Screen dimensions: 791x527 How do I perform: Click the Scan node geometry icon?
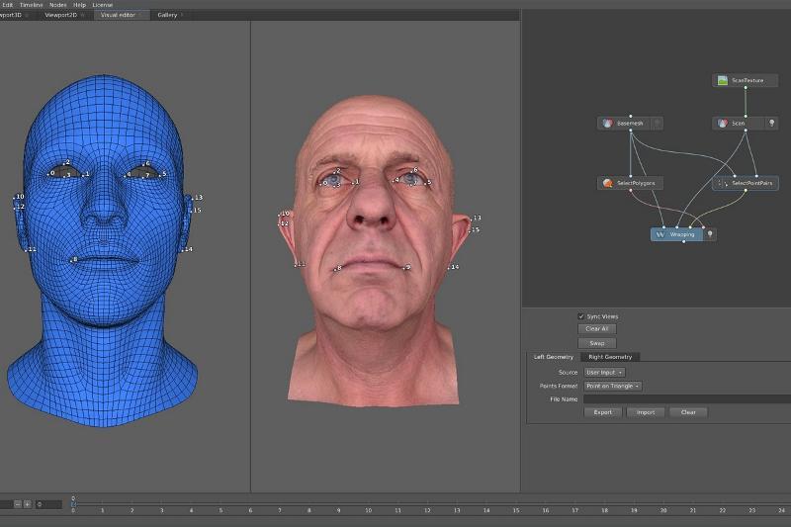[x=723, y=124]
